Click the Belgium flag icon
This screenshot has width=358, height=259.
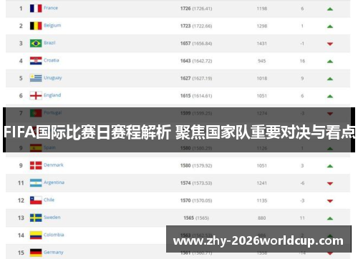pyautogui.click(x=36, y=26)
